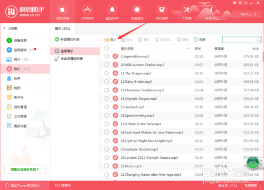This screenshot has width=264, height=190.
Task: Select 铃声 ringtones bell in sidebar
Action: pos(13,79)
